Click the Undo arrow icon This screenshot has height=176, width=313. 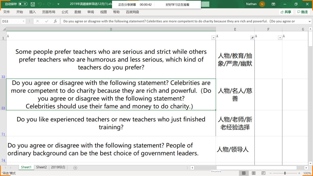click(x=40, y=4)
